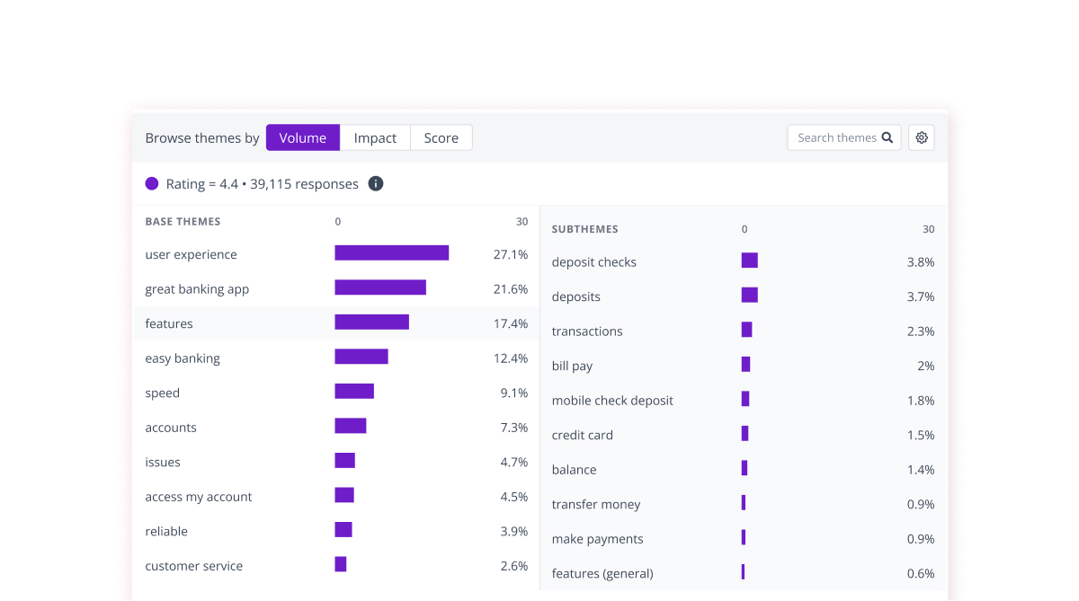Click the Search themes input field
The height and width of the screenshot is (601, 1079).
click(x=836, y=137)
